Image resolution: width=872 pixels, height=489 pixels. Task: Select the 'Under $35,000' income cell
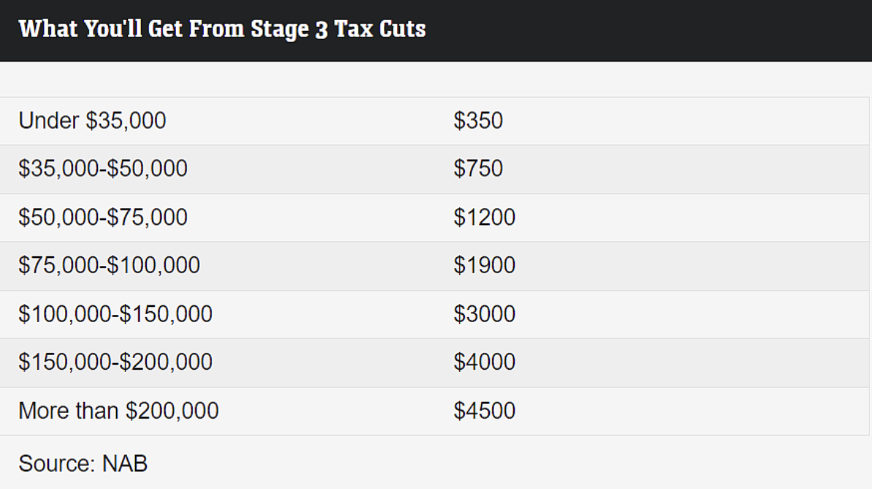point(92,120)
